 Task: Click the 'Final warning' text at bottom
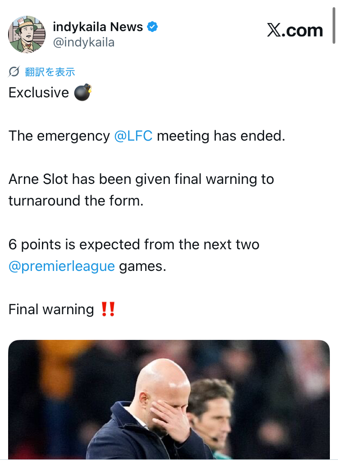(51, 310)
